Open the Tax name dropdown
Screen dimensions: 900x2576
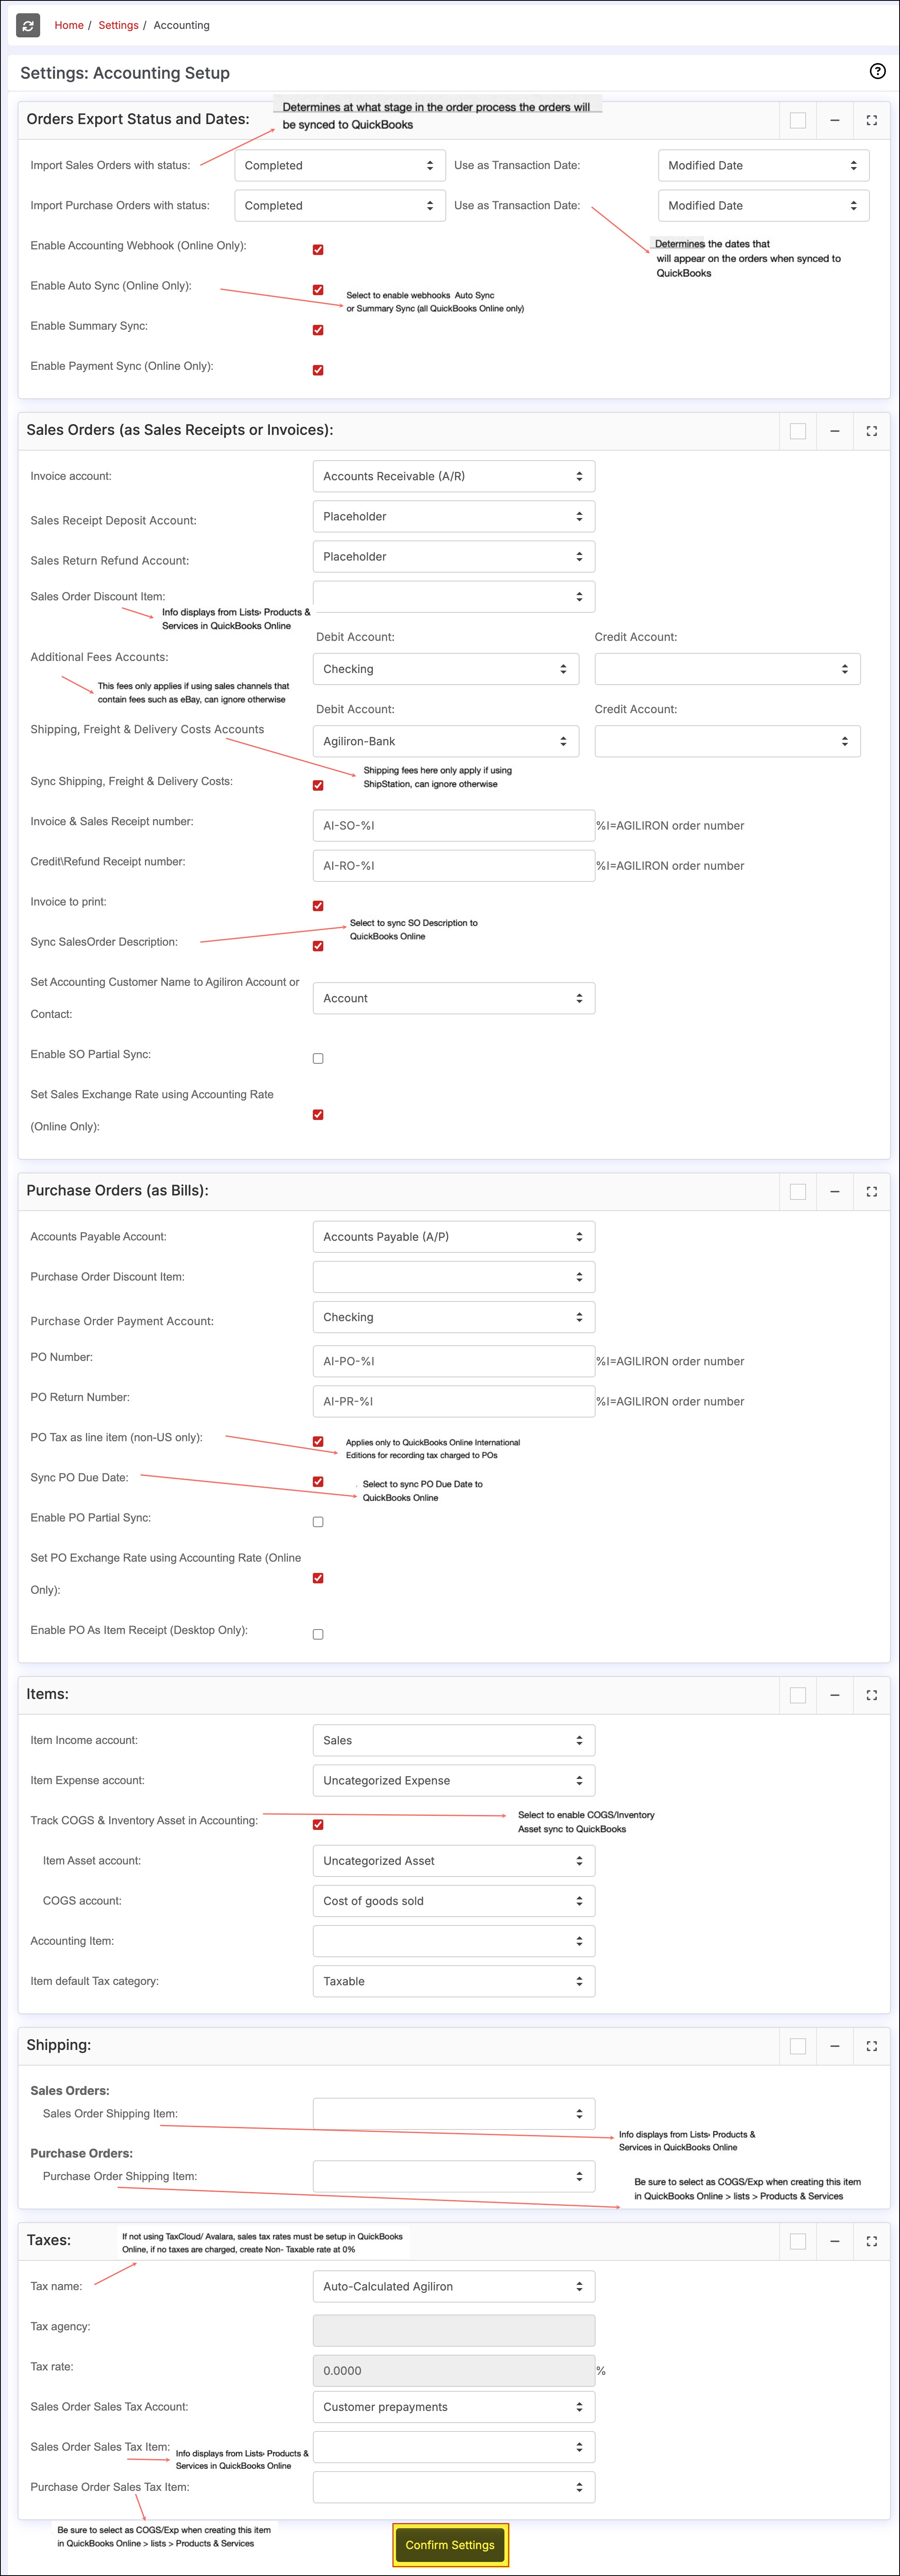[x=453, y=2286]
